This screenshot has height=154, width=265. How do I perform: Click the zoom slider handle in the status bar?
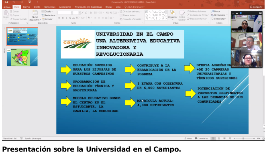coord(243,138)
